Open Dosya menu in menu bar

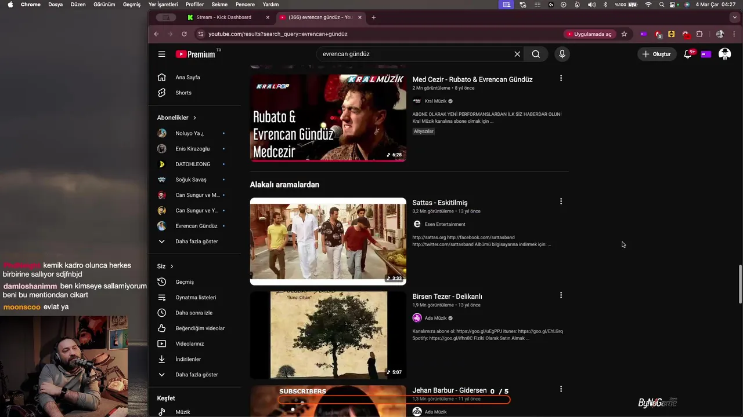[55, 4]
